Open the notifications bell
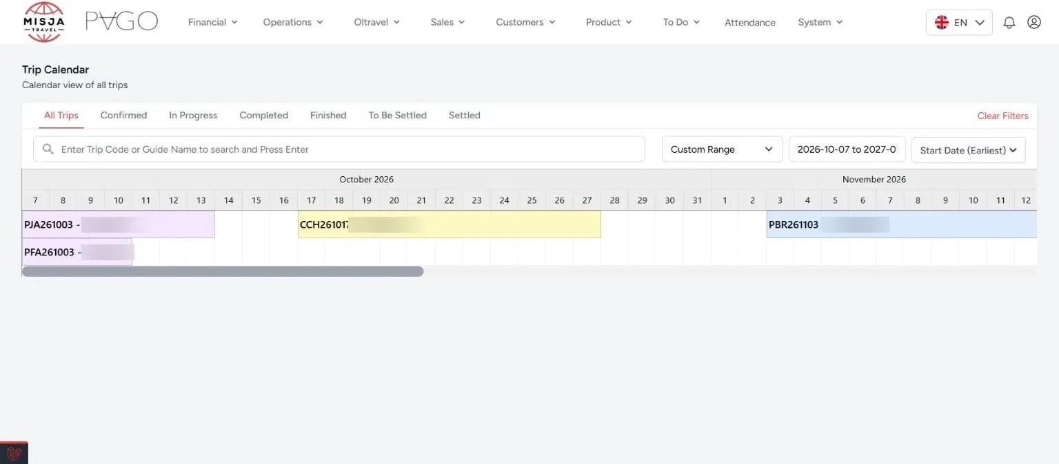The height and width of the screenshot is (464, 1059). 1009,22
